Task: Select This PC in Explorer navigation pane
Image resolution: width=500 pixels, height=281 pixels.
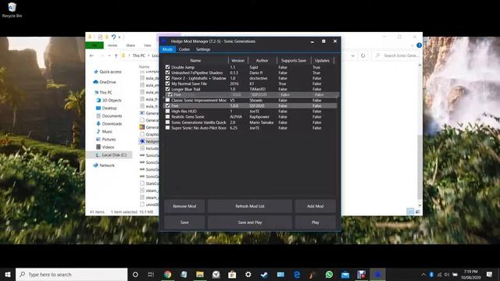Action: click(103, 92)
